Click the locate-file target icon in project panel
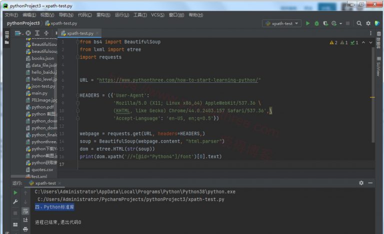The height and width of the screenshot is (234, 384). pyautogui.click(x=28, y=33)
